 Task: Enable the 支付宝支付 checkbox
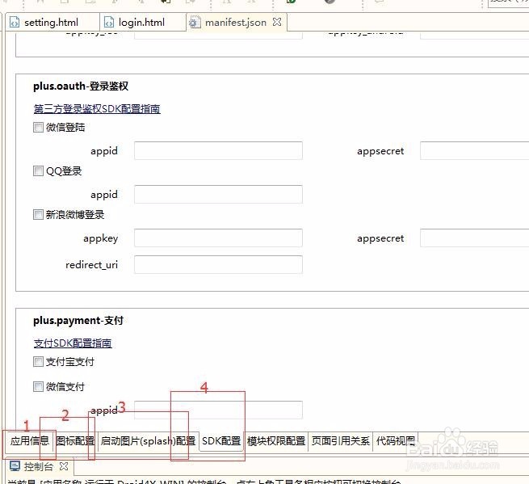(38, 361)
